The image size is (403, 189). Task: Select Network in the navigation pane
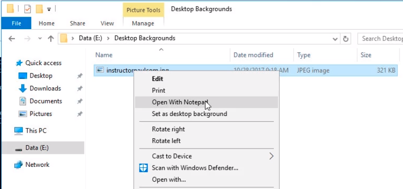tap(37, 164)
